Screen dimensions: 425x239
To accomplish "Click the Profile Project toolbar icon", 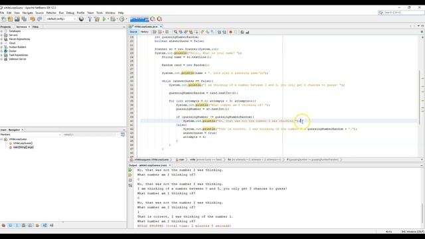I will 122,19.
